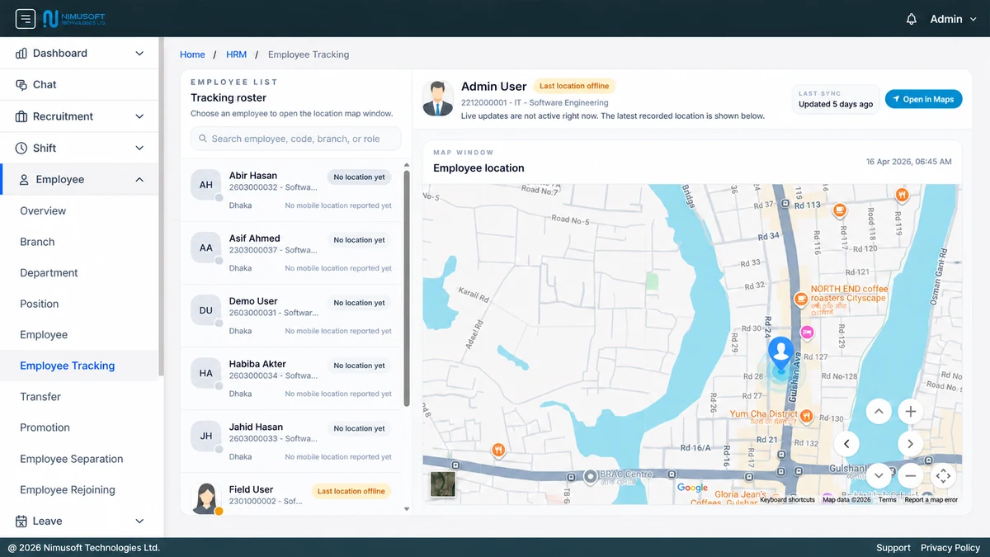Pan the map left with arrow button
The width and height of the screenshot is (990, 557).
click(846, 443)
